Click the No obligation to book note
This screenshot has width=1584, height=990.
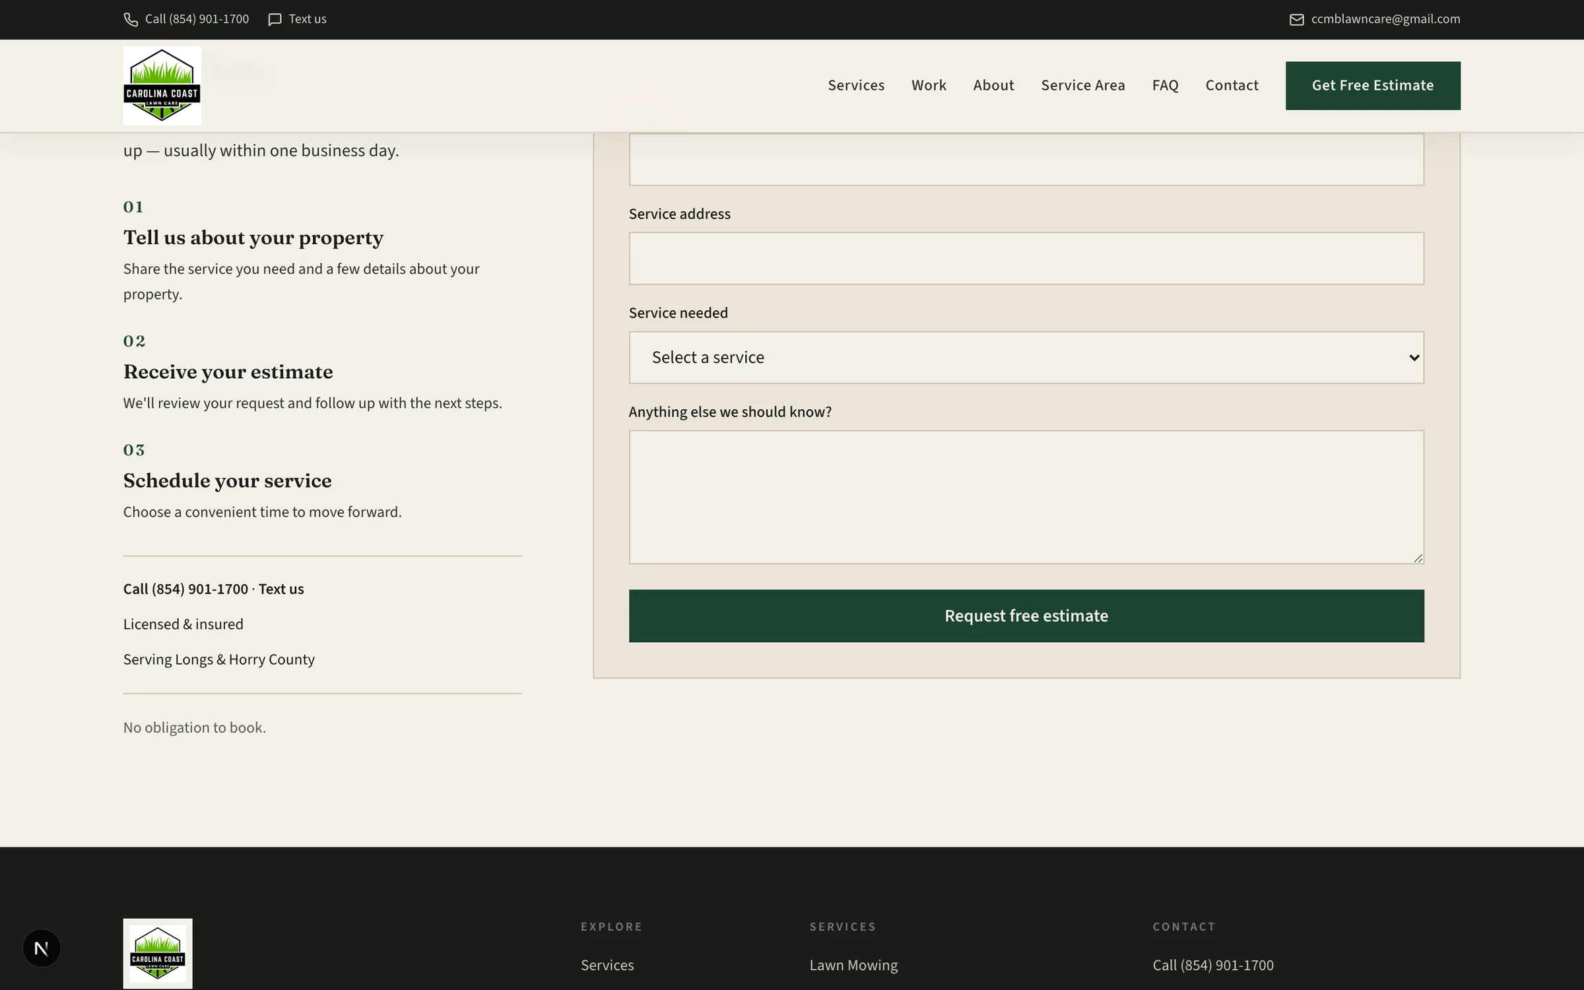(195, 728)
